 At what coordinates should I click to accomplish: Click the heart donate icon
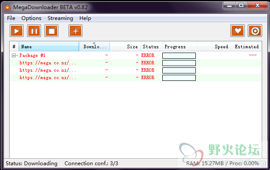[x=237, y=31]
